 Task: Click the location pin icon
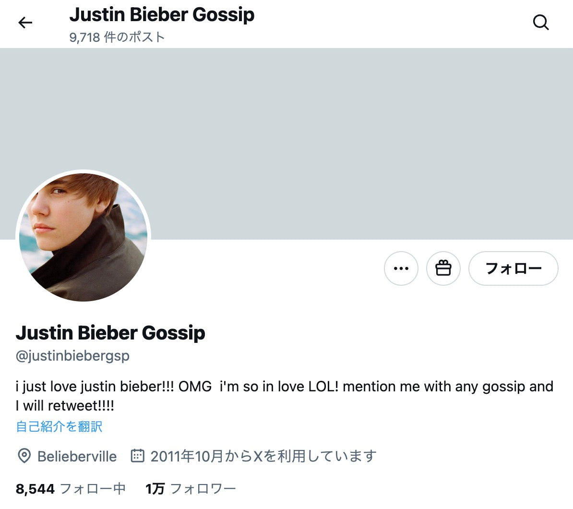(x=24, y=456)
